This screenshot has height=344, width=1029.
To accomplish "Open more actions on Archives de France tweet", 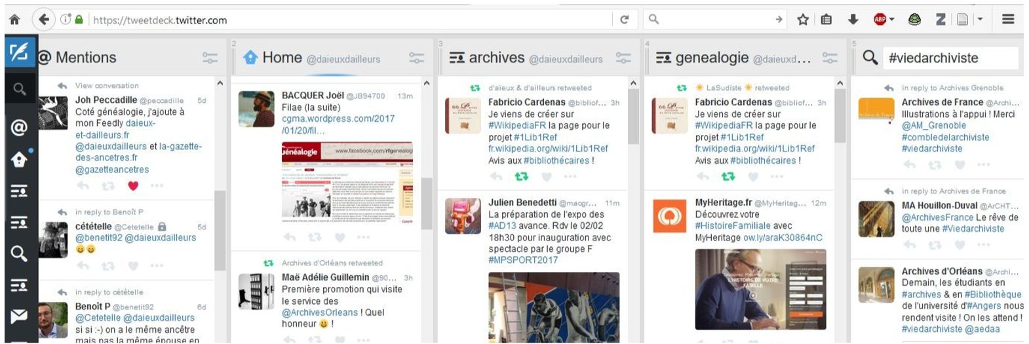I will (x=984, y=164).
